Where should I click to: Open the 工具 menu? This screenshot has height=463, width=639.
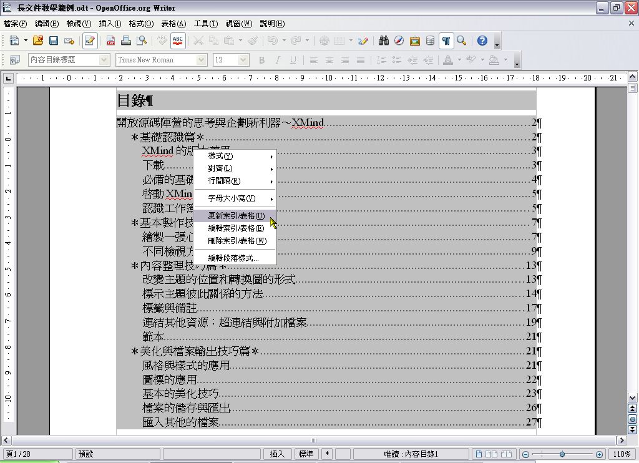tap(206, 24)
